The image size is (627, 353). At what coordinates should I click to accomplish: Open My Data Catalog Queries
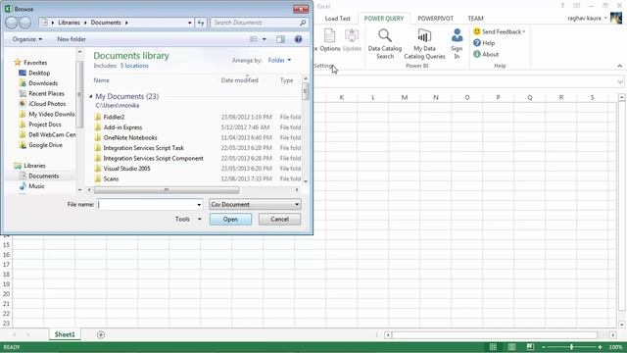[x=424, y=44]
